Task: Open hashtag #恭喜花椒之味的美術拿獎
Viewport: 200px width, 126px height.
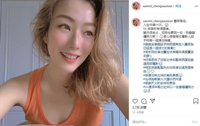Action: (161, 75)
